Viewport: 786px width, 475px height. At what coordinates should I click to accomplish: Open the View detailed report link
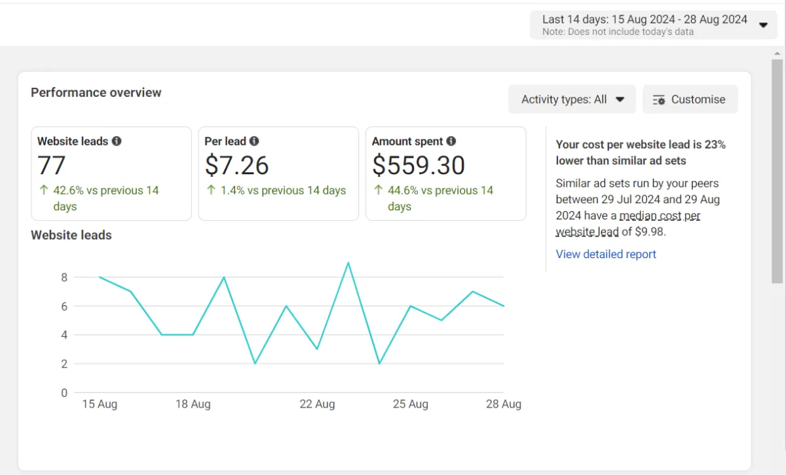(x=606, y=254)
